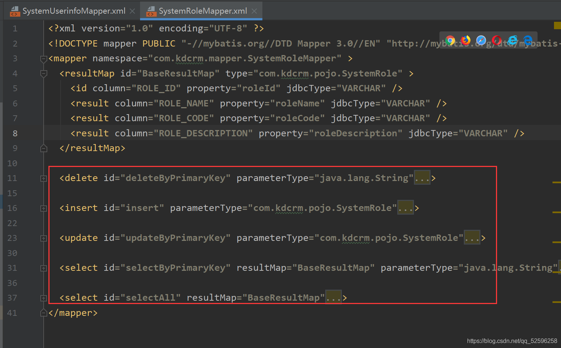The width and height of the screenshot is (561, 348).
Task: Click folded ellipsis after insert tag
Action: click(405, 208)
